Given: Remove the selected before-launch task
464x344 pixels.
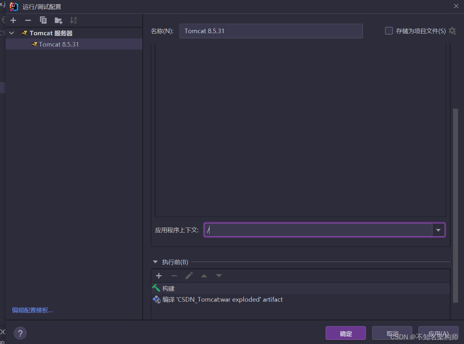Looking at the screenshot, I should [174, 276].
